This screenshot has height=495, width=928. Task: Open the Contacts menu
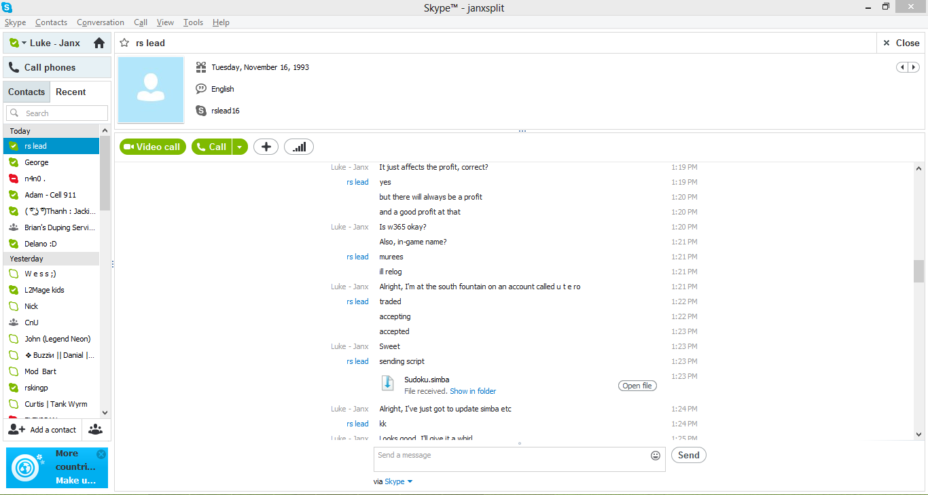tap(52, 22)
